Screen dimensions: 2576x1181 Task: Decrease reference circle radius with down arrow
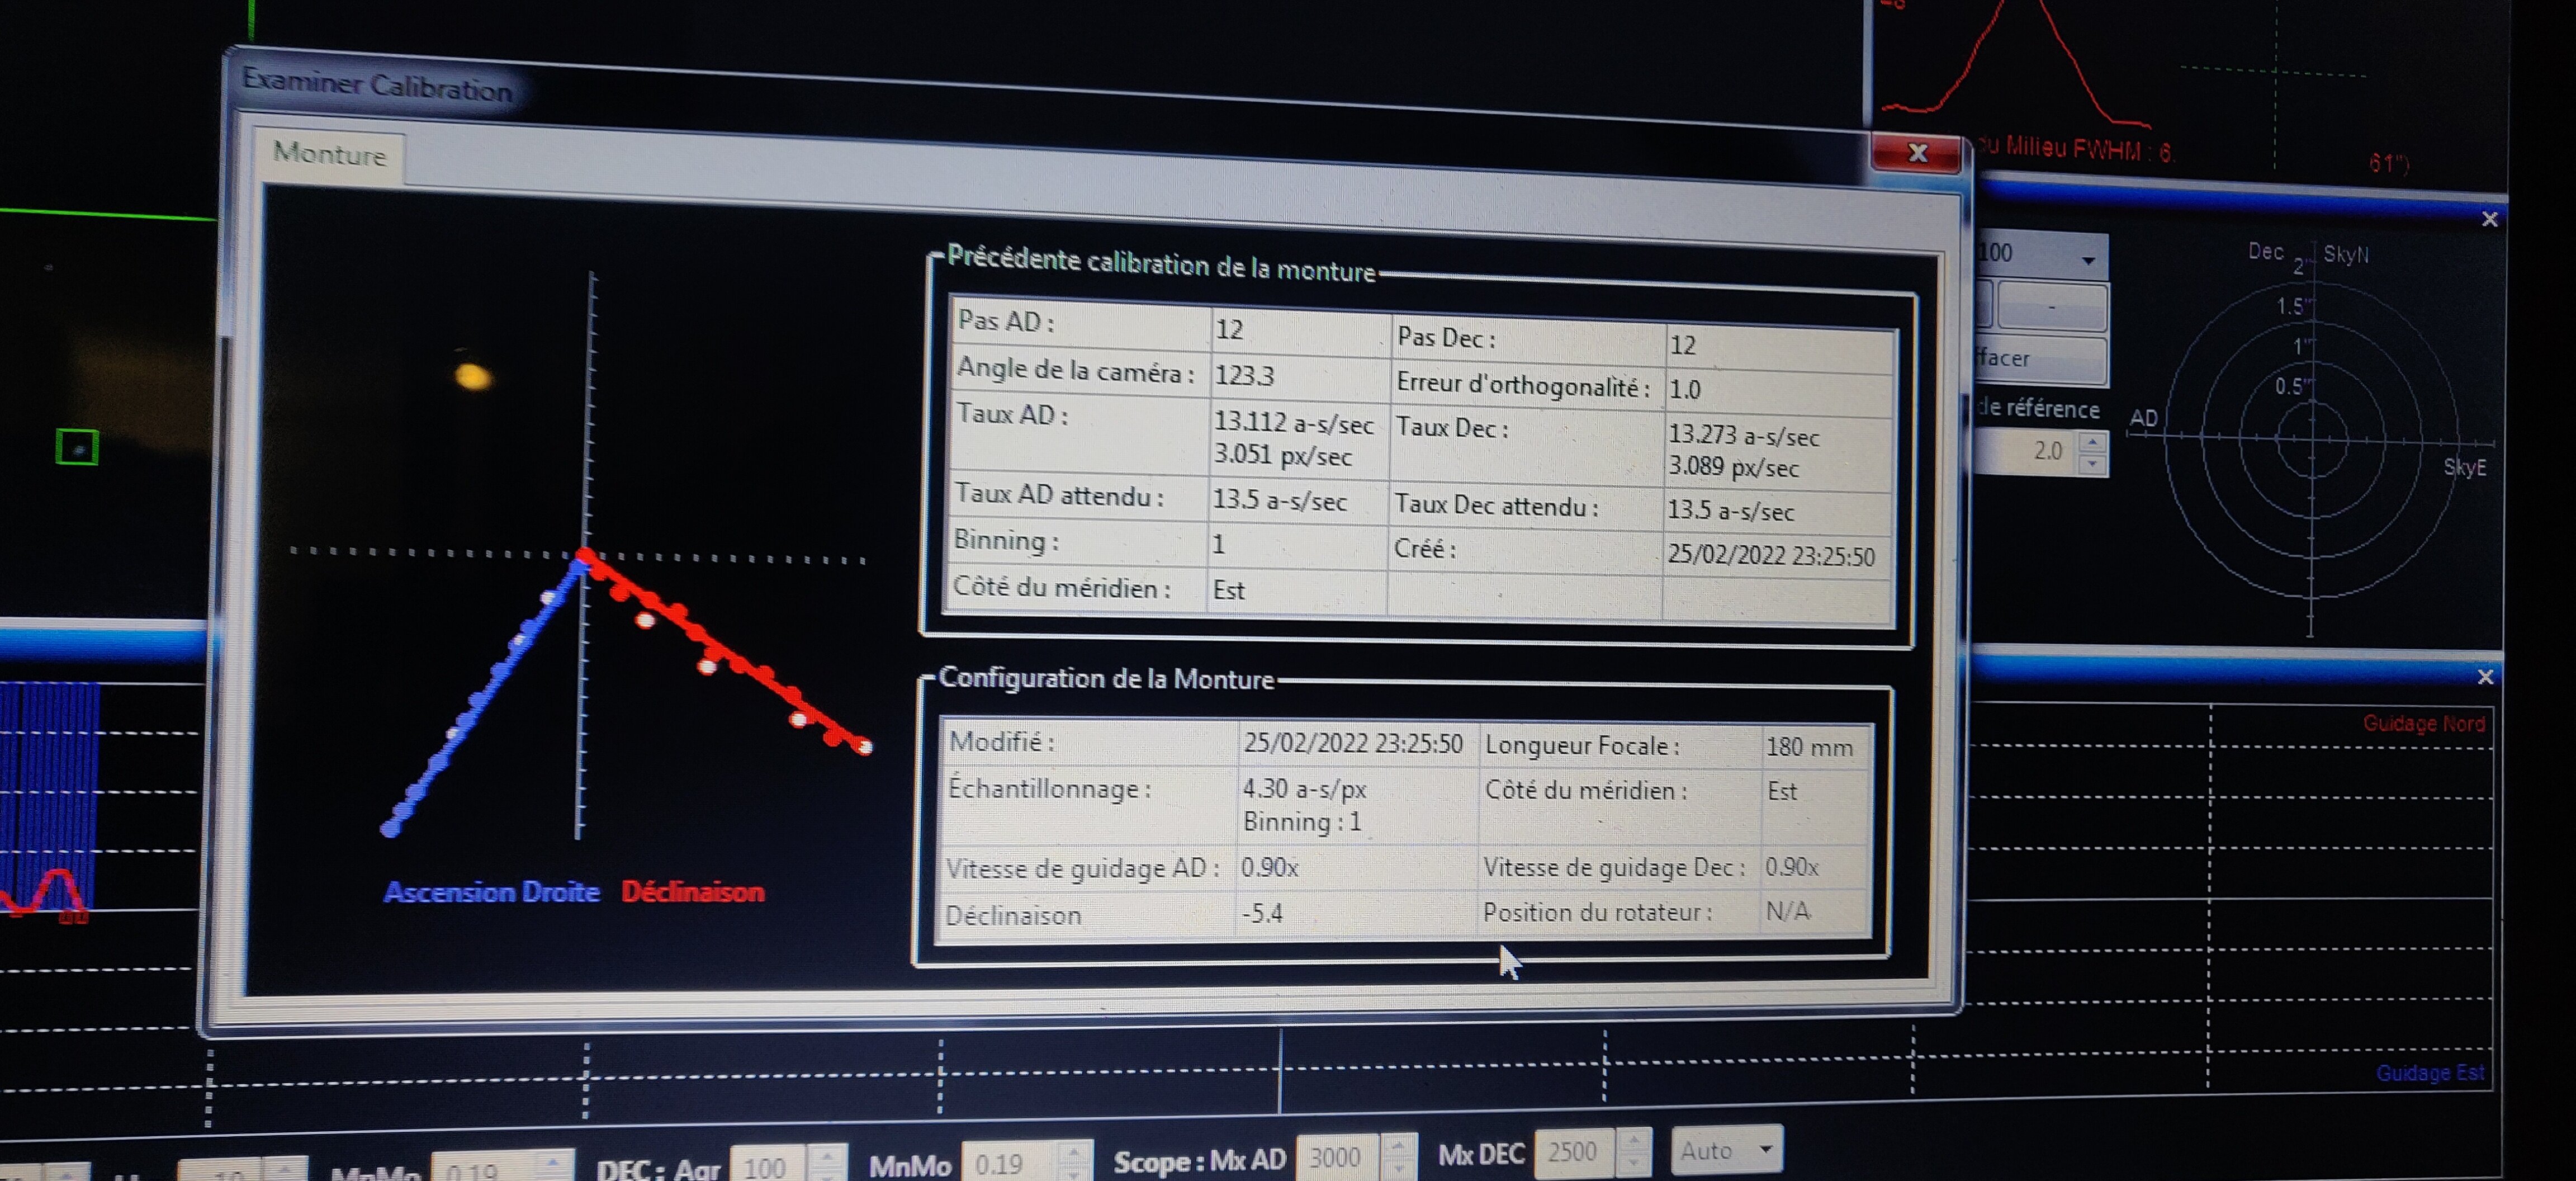(2092, 464)
